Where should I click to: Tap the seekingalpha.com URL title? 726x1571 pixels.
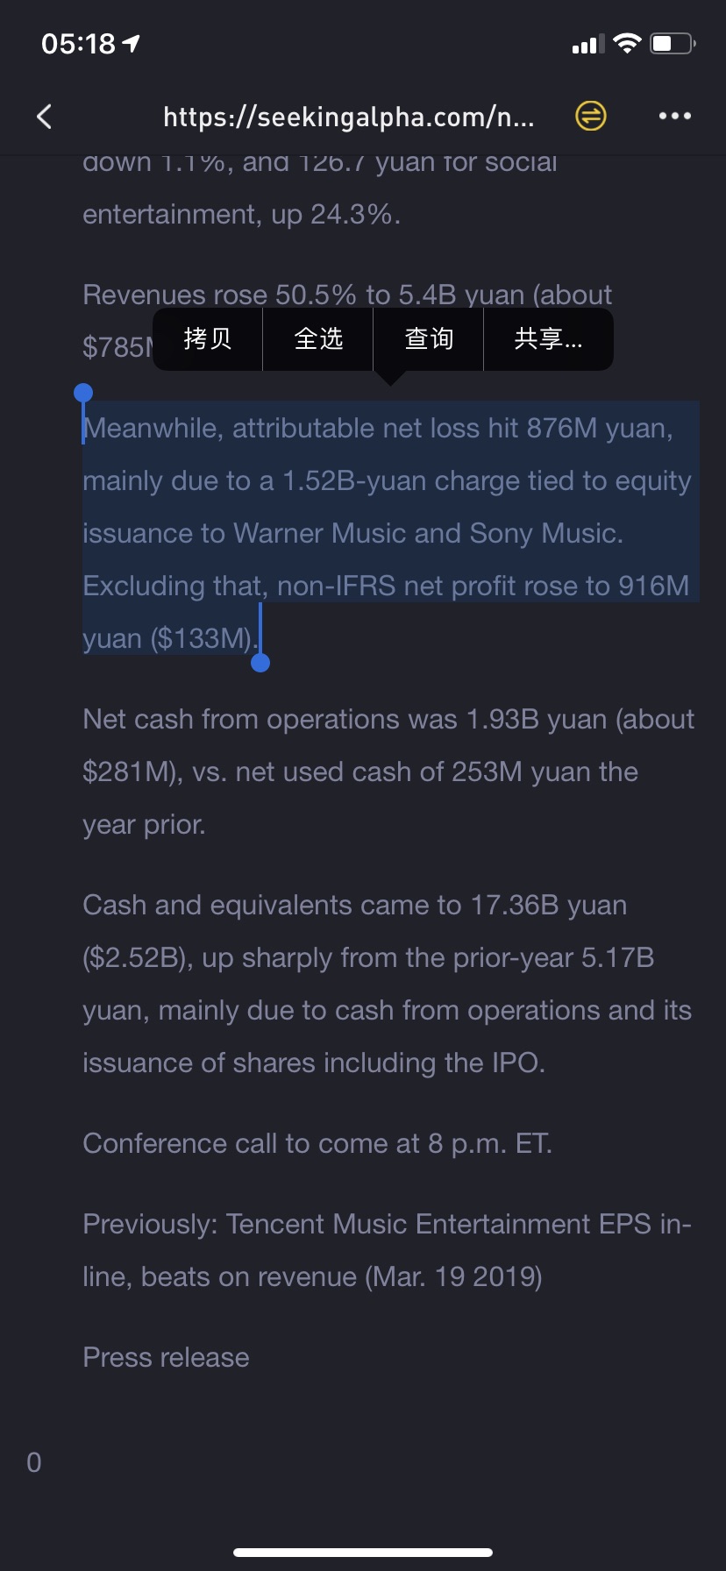click(349, 117)
